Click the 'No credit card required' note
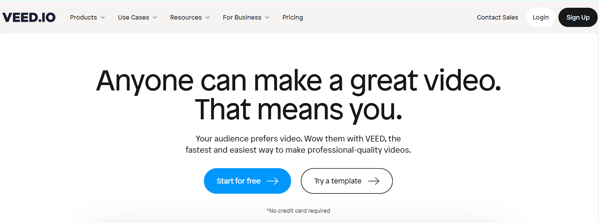Screen dimensions: 599x223 [298, 211]
